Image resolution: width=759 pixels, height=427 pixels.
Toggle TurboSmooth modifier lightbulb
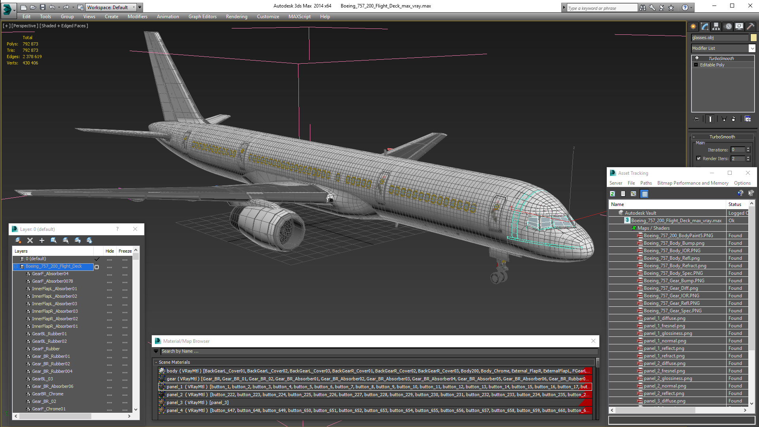click(697, 59)
